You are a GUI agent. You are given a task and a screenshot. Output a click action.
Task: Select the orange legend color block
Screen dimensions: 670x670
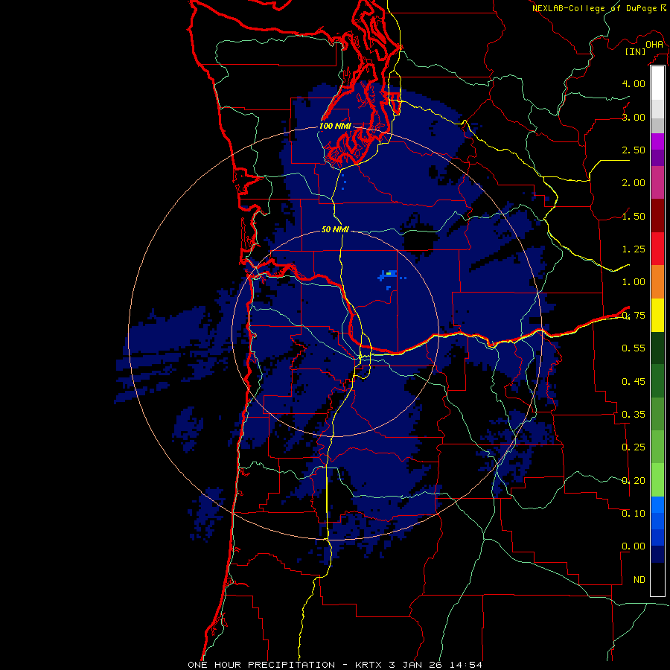(657, 282)
